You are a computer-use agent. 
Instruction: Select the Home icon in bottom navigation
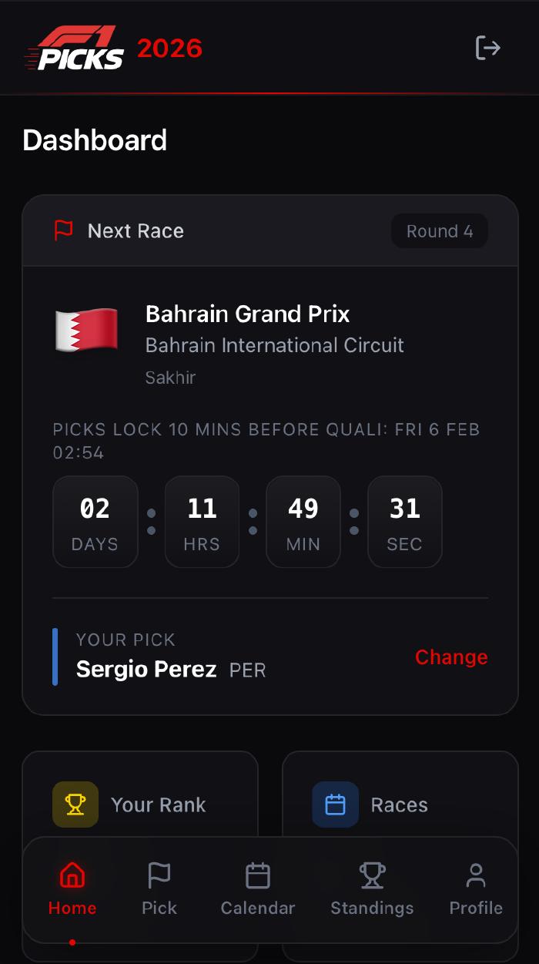coord(72,875)
